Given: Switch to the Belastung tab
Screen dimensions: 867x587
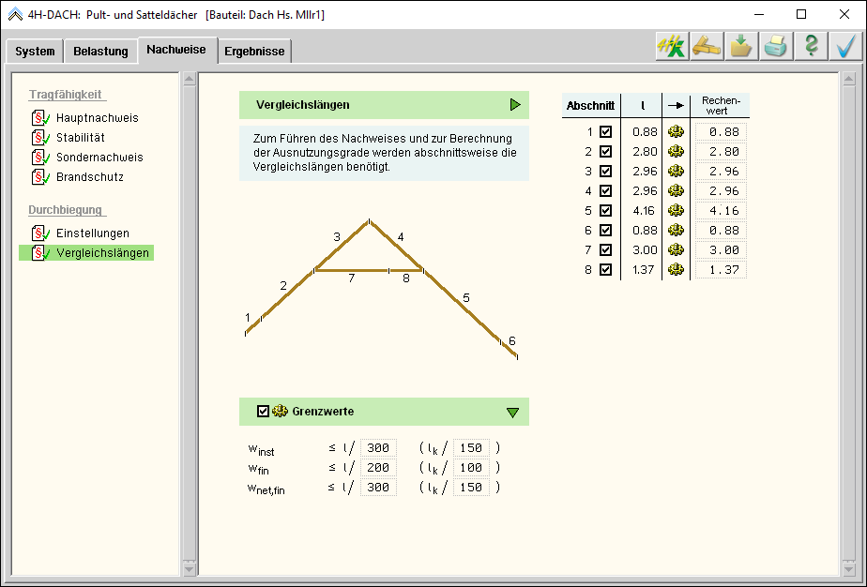Looking at the screenshot, I should point(100,52).
